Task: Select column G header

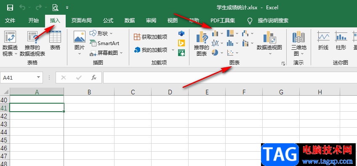Action: pos(281,92)
